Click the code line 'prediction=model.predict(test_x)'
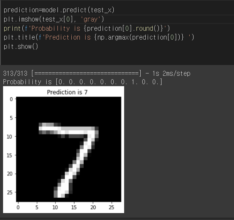Viewport: 234px width, 220px height. pyautogui.click(x=59, y=10)
